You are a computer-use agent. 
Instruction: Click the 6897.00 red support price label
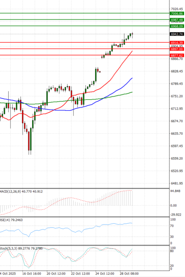point(177,49)
